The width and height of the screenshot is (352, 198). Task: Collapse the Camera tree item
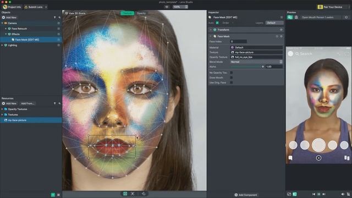2,23
